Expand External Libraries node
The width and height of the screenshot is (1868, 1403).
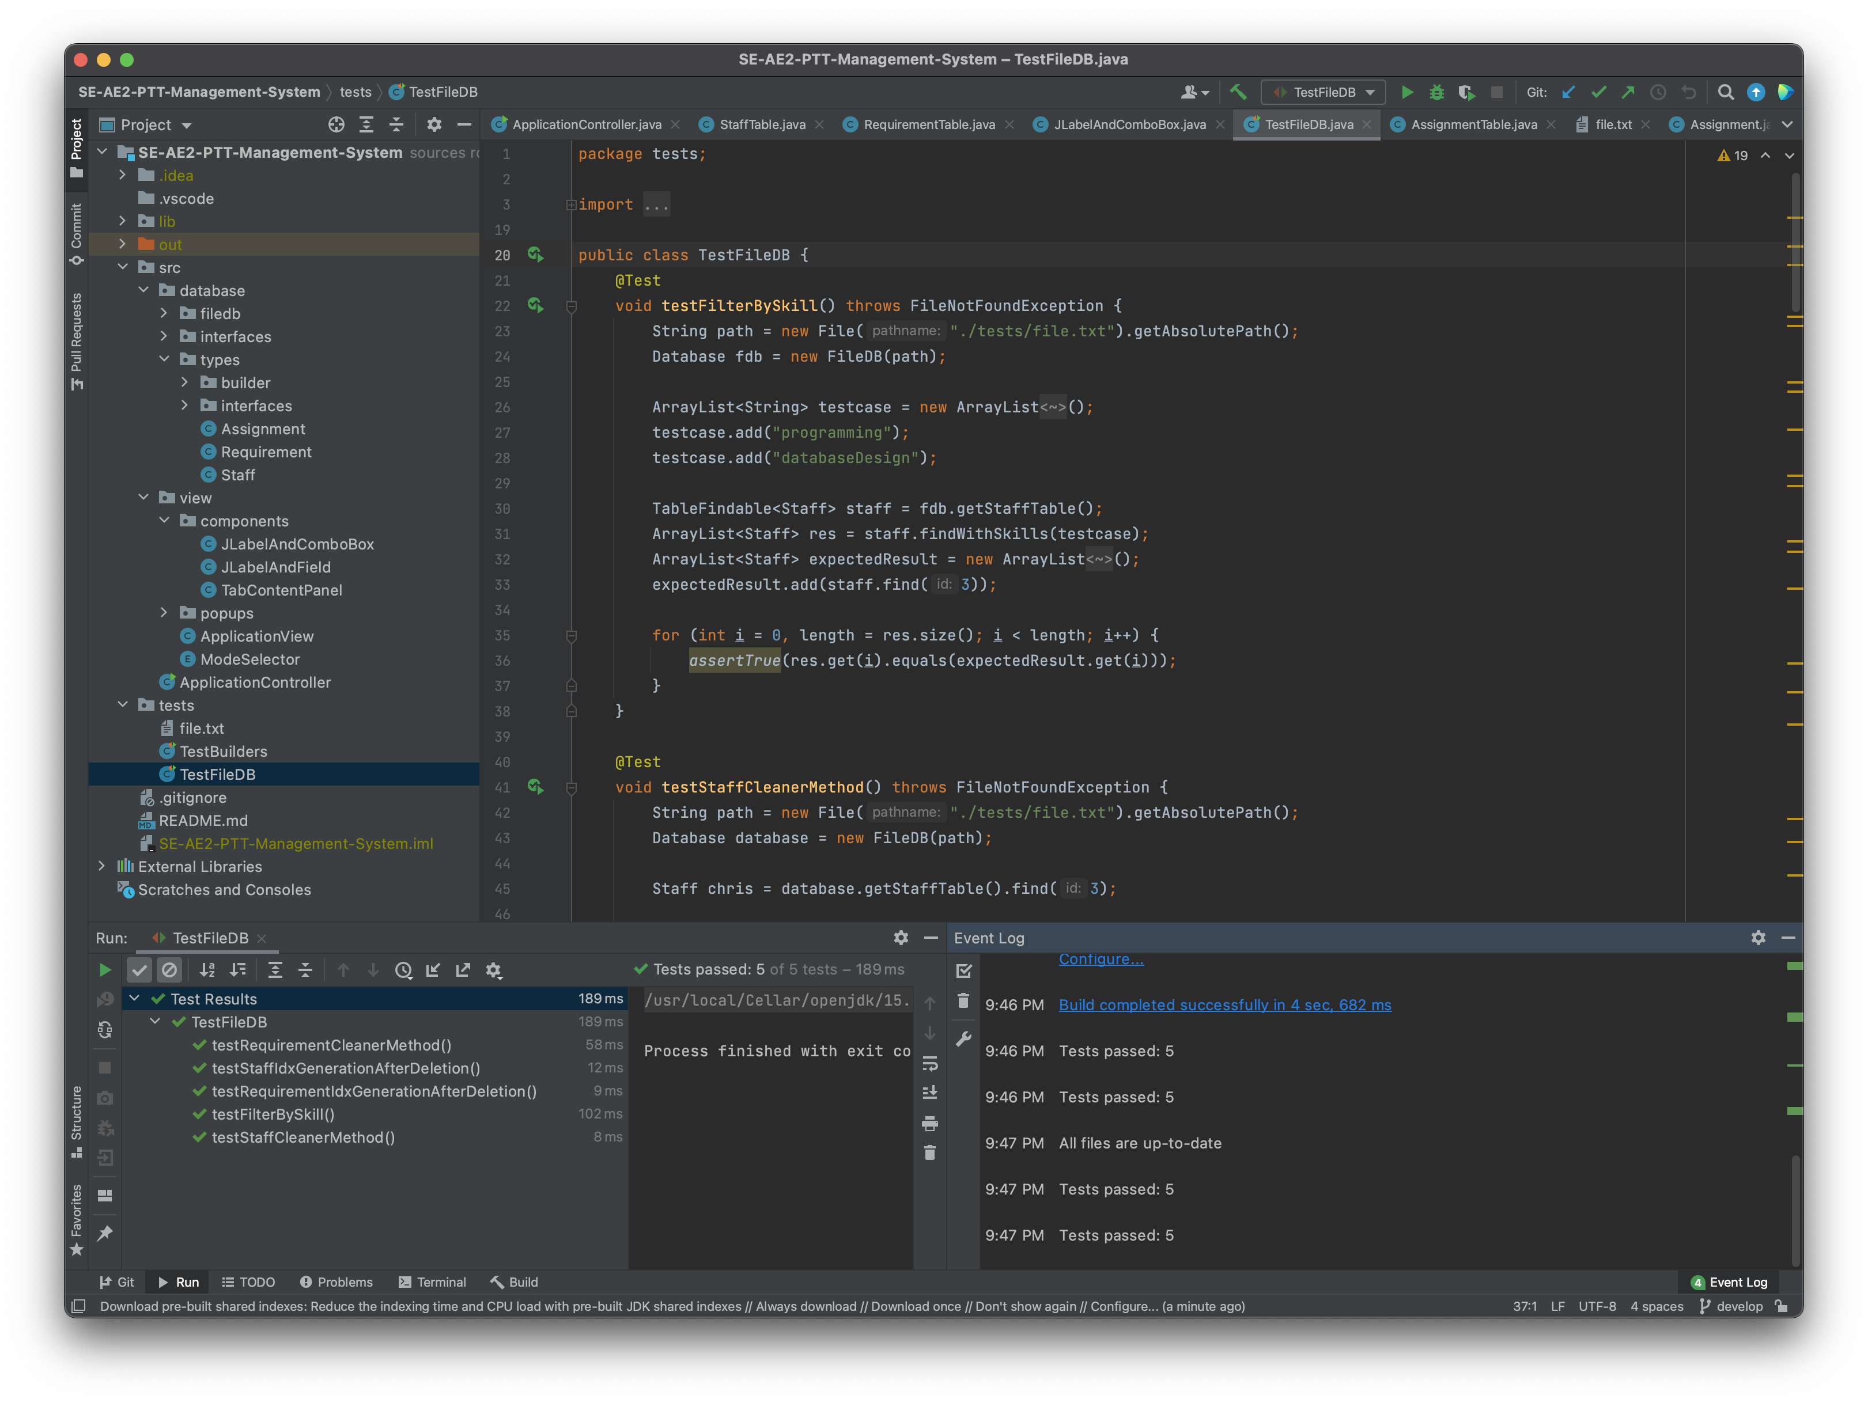[102, 866]
